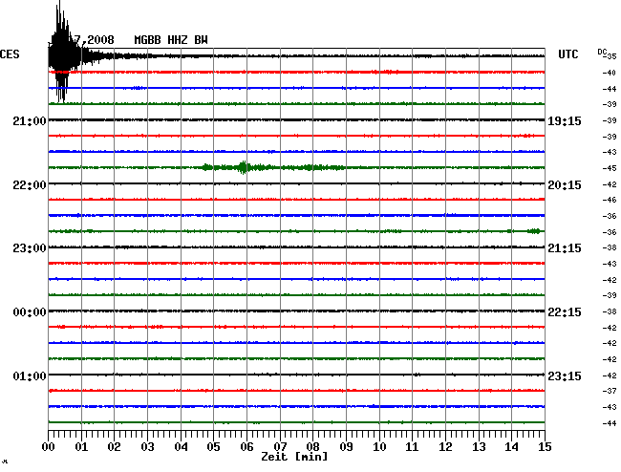
Task: Click the UTC column header
Action: click(567, 54)
